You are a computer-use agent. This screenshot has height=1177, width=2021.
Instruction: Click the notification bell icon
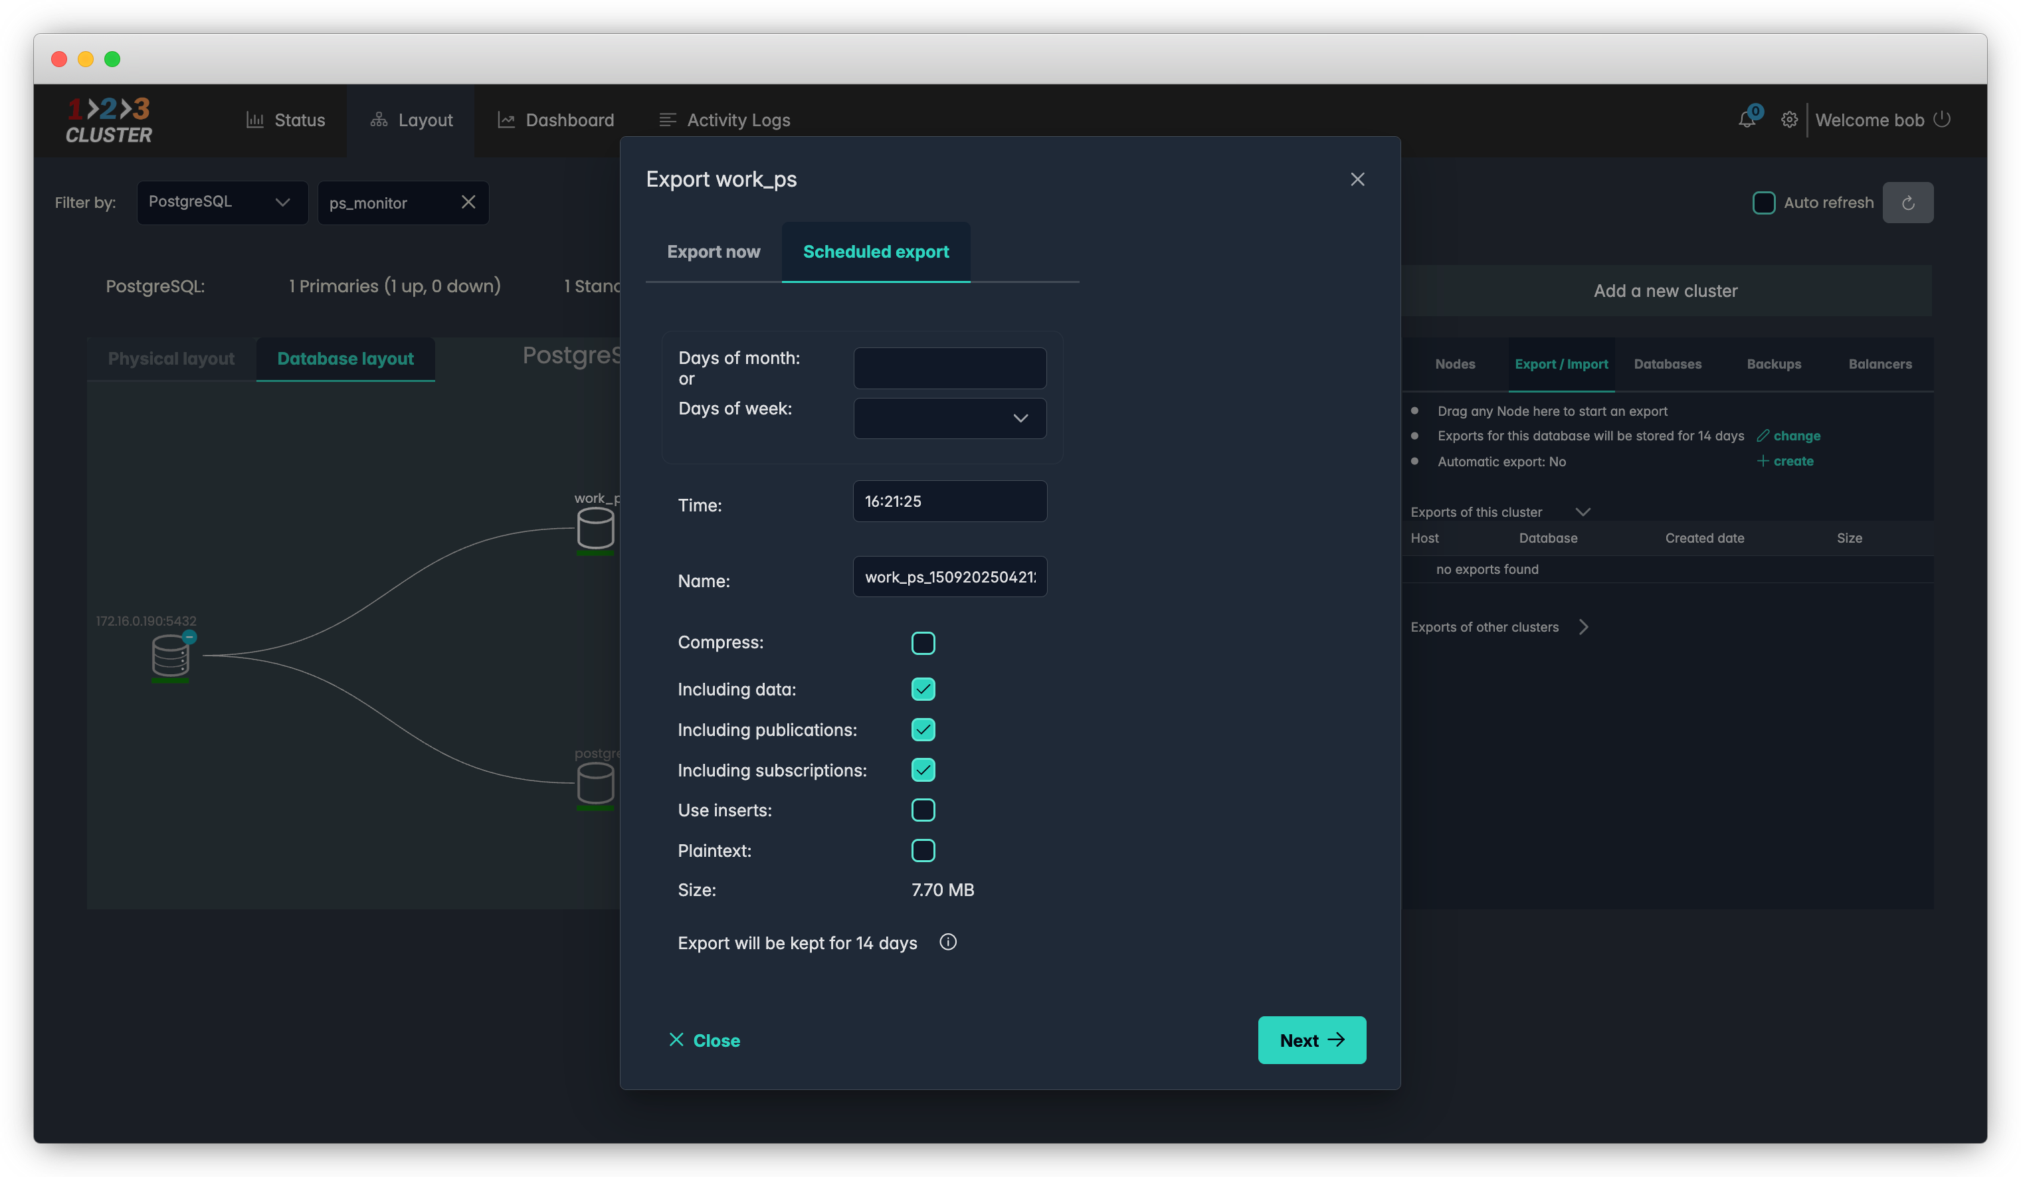click(1746, 120)
